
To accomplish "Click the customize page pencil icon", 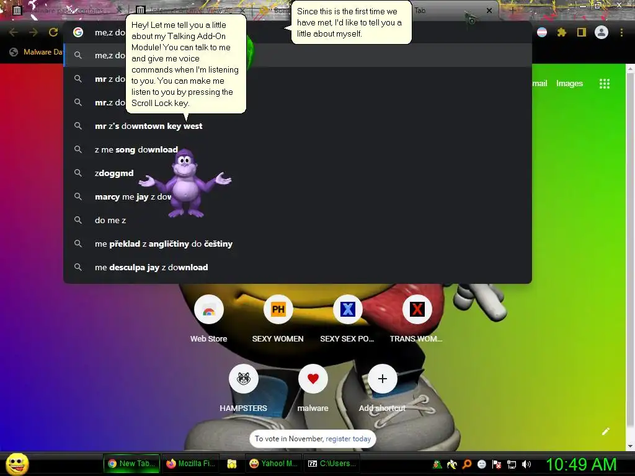I will coord(605,431).
